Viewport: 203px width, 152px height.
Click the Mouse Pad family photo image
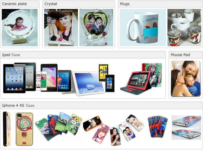(186, 79)
